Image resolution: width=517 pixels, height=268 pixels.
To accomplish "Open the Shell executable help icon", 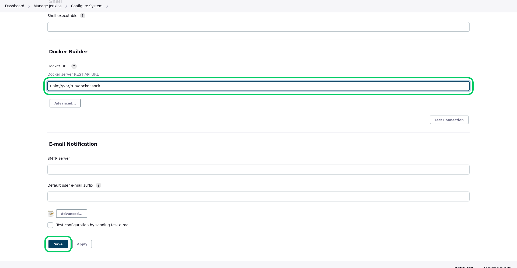I will tap(83, 16).
